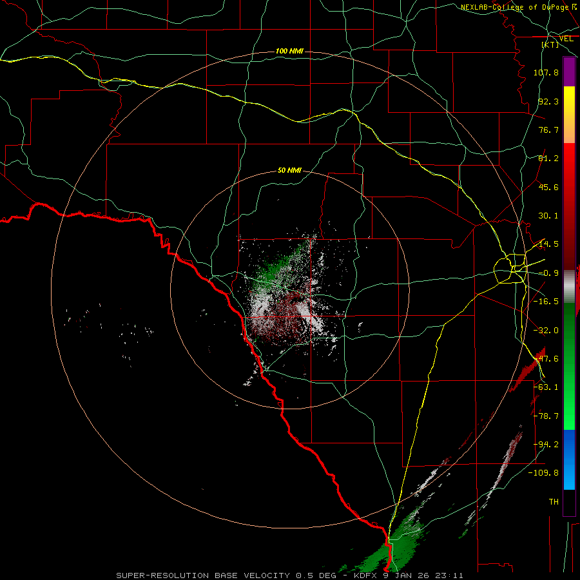Image resolution: width=580 pixels, height=580 pixels.
Task: Select the -16.5 velocity scale value
Action: click(546, 302)
